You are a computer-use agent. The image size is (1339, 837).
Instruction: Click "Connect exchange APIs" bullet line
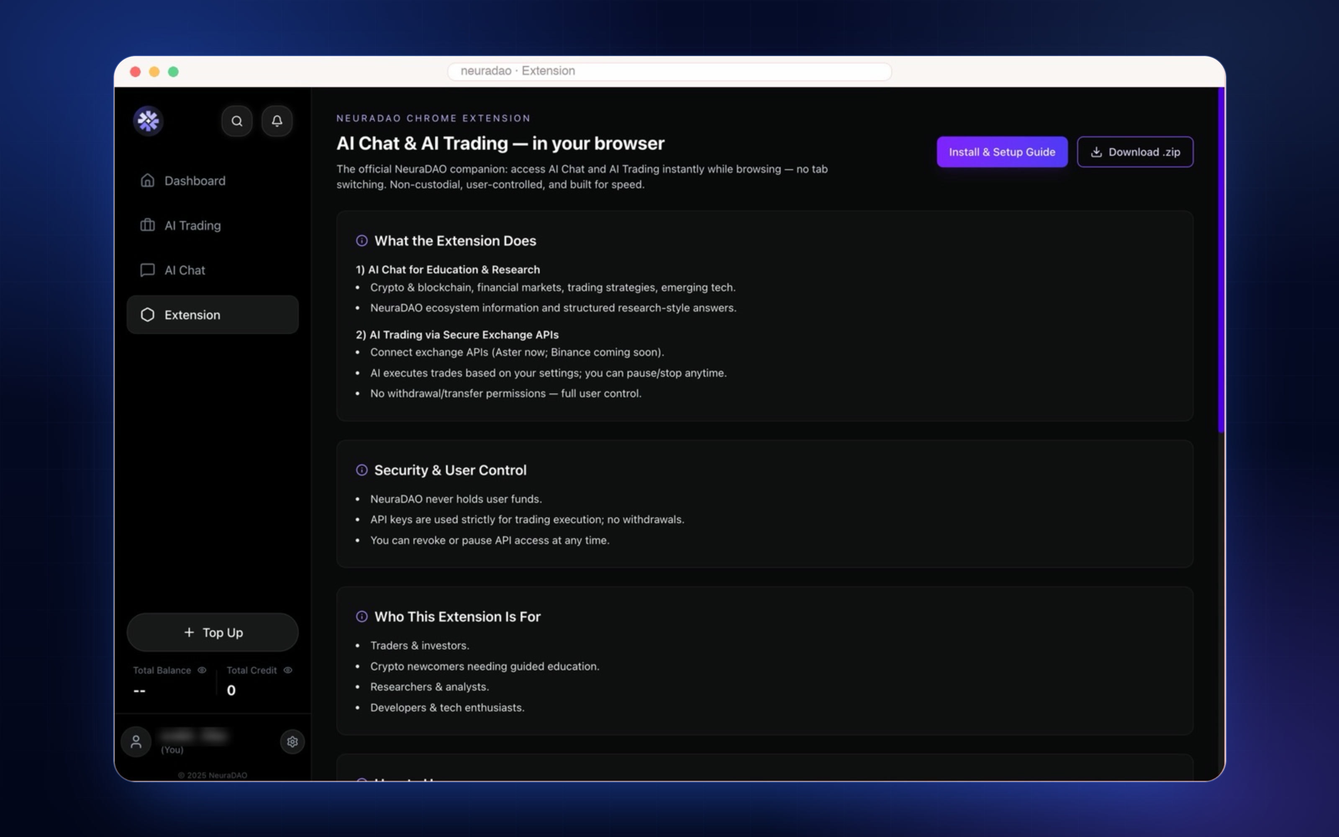pos(517,352)
